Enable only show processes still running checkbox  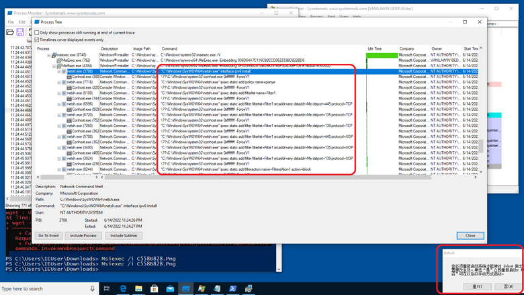tap(38, 32)
